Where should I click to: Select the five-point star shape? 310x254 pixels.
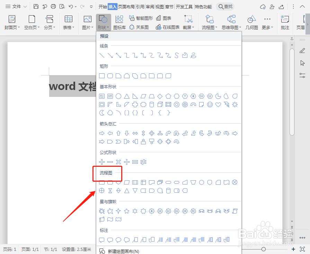coord(127,211)
